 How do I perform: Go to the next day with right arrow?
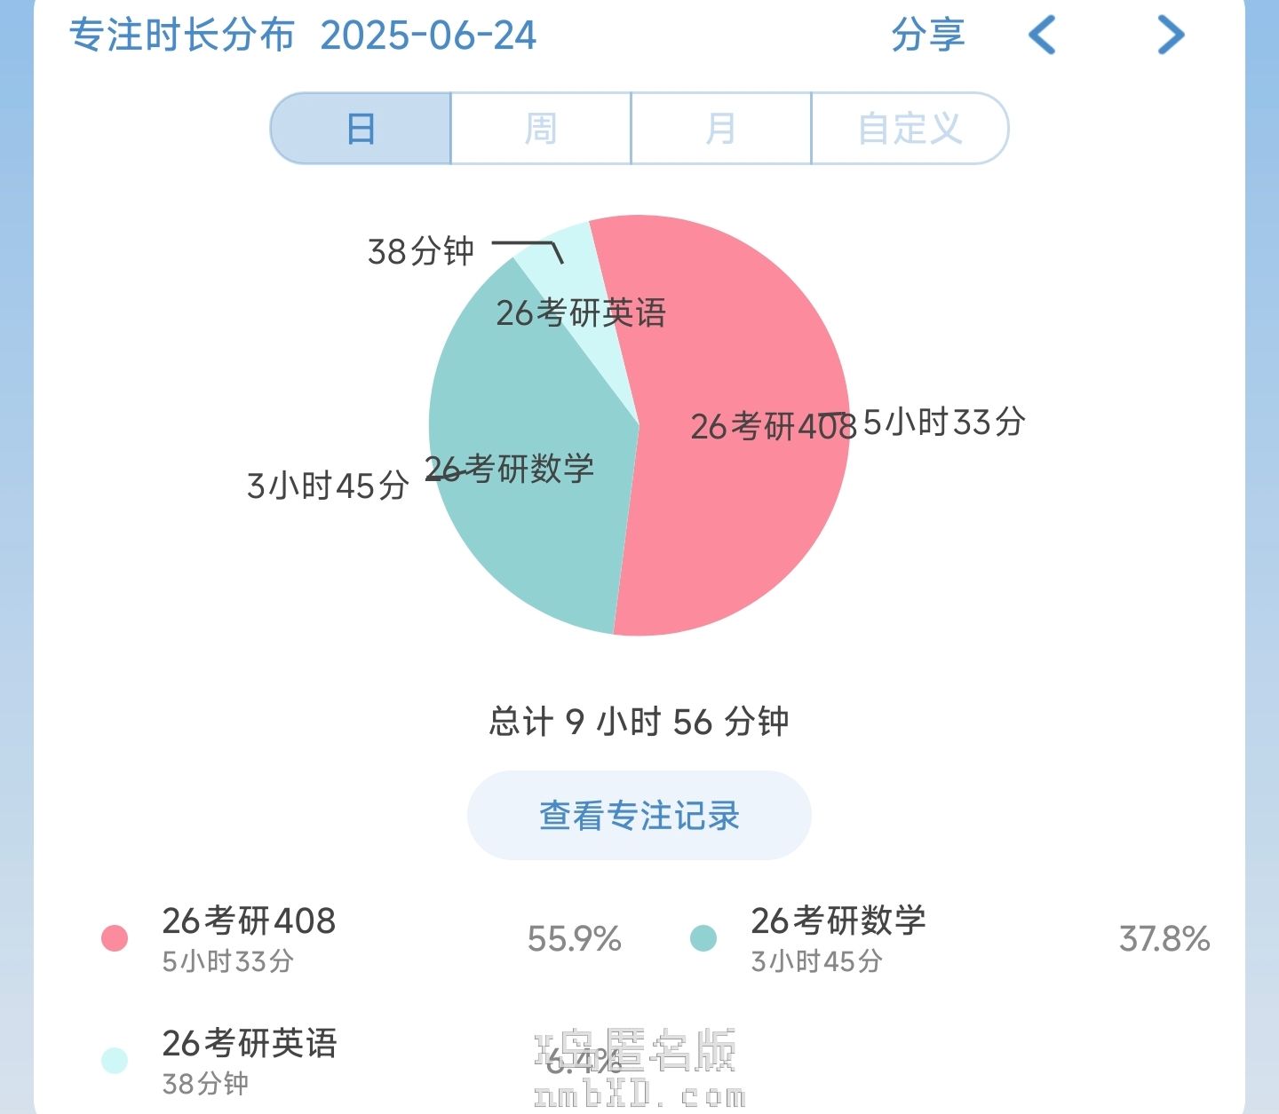pyautogui.click(x=1171, y=36)
